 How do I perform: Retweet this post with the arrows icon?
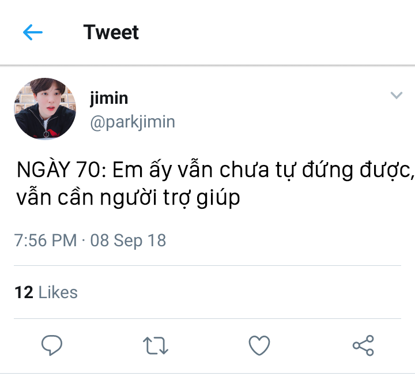[x=156, y=345]
